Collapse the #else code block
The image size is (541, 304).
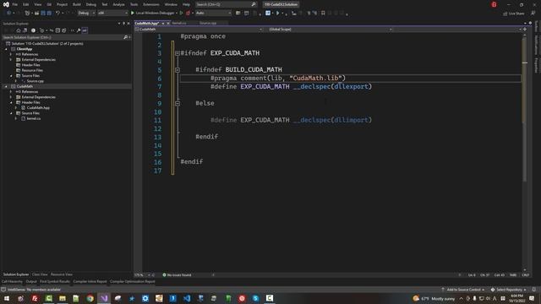(178, 103)
